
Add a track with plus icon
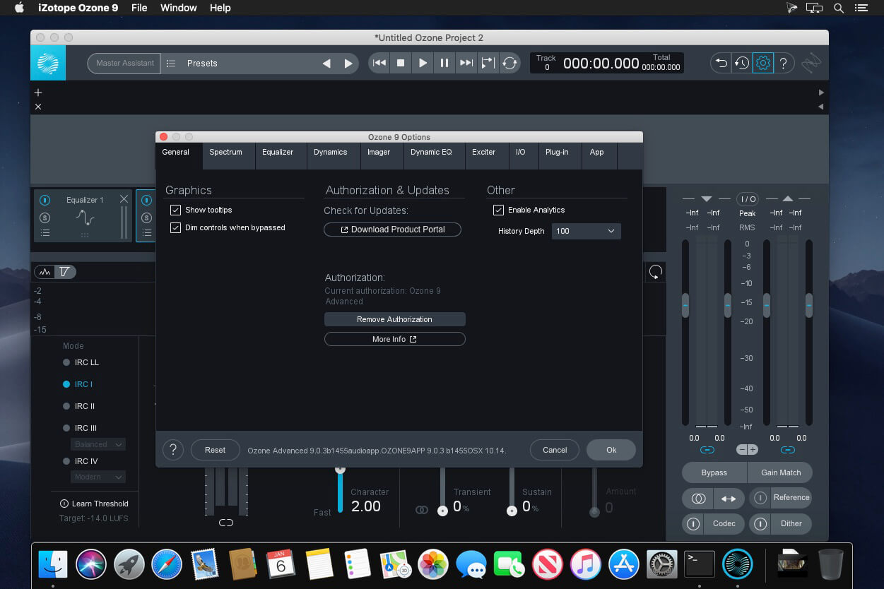coord(38,93)
